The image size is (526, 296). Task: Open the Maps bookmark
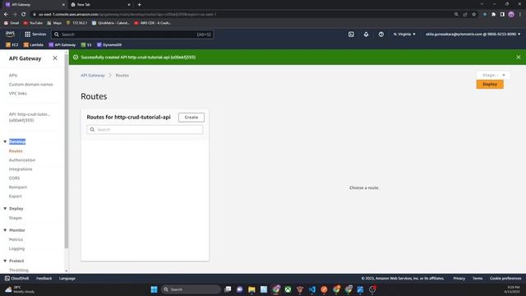coord(54,23)
